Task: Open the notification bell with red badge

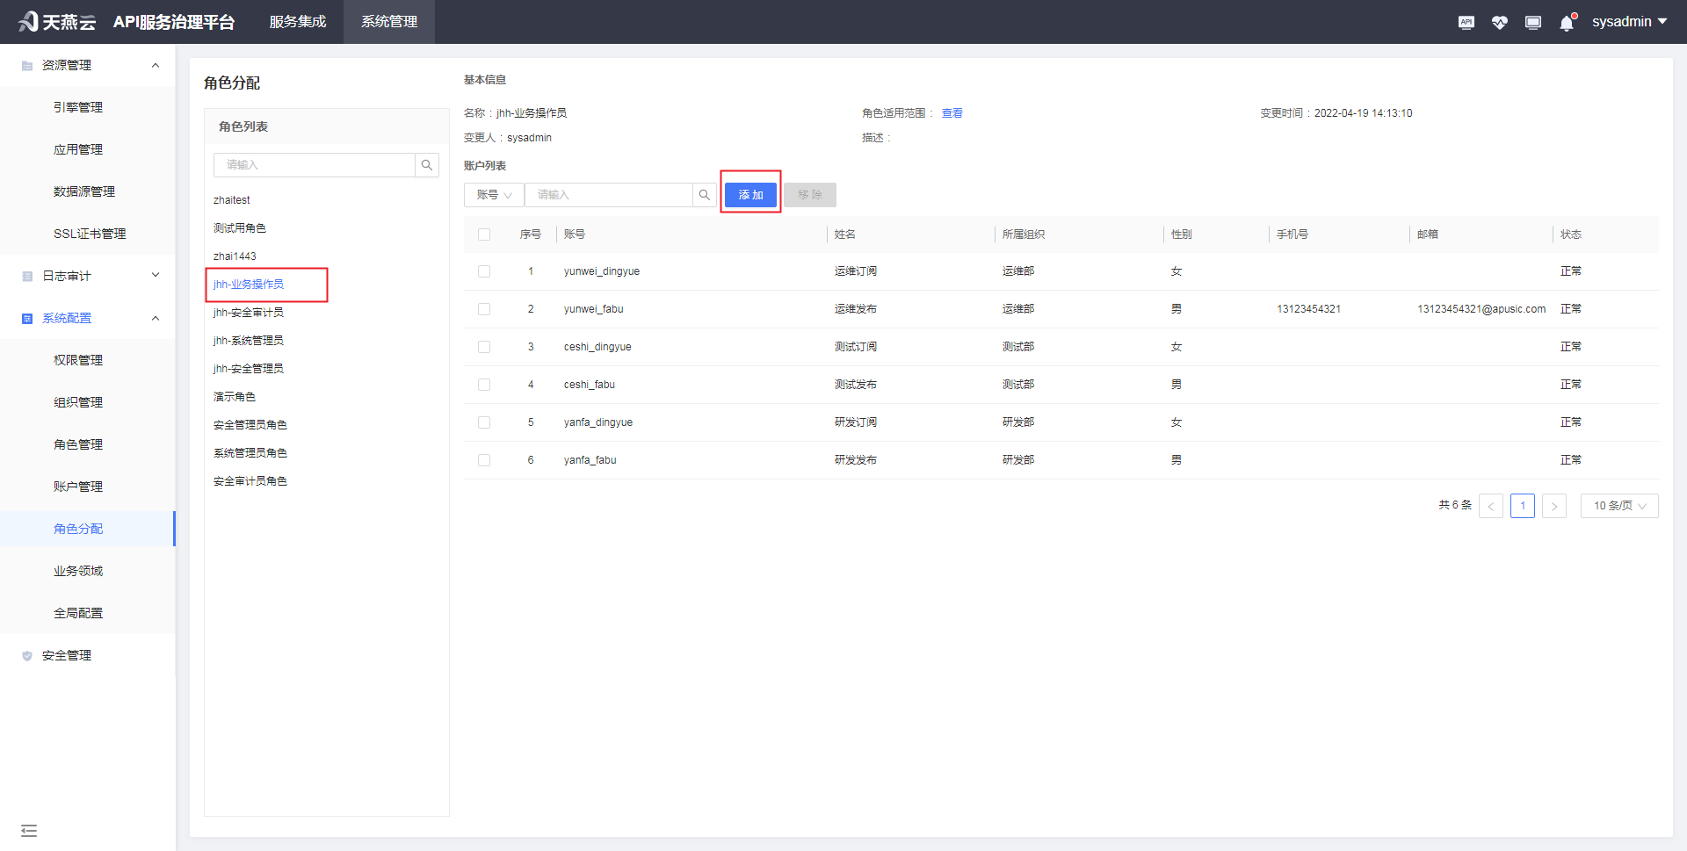Action: tap(1566, 22)
